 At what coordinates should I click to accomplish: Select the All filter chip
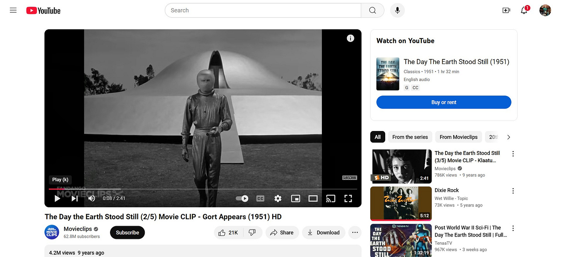tap(377, 137)
